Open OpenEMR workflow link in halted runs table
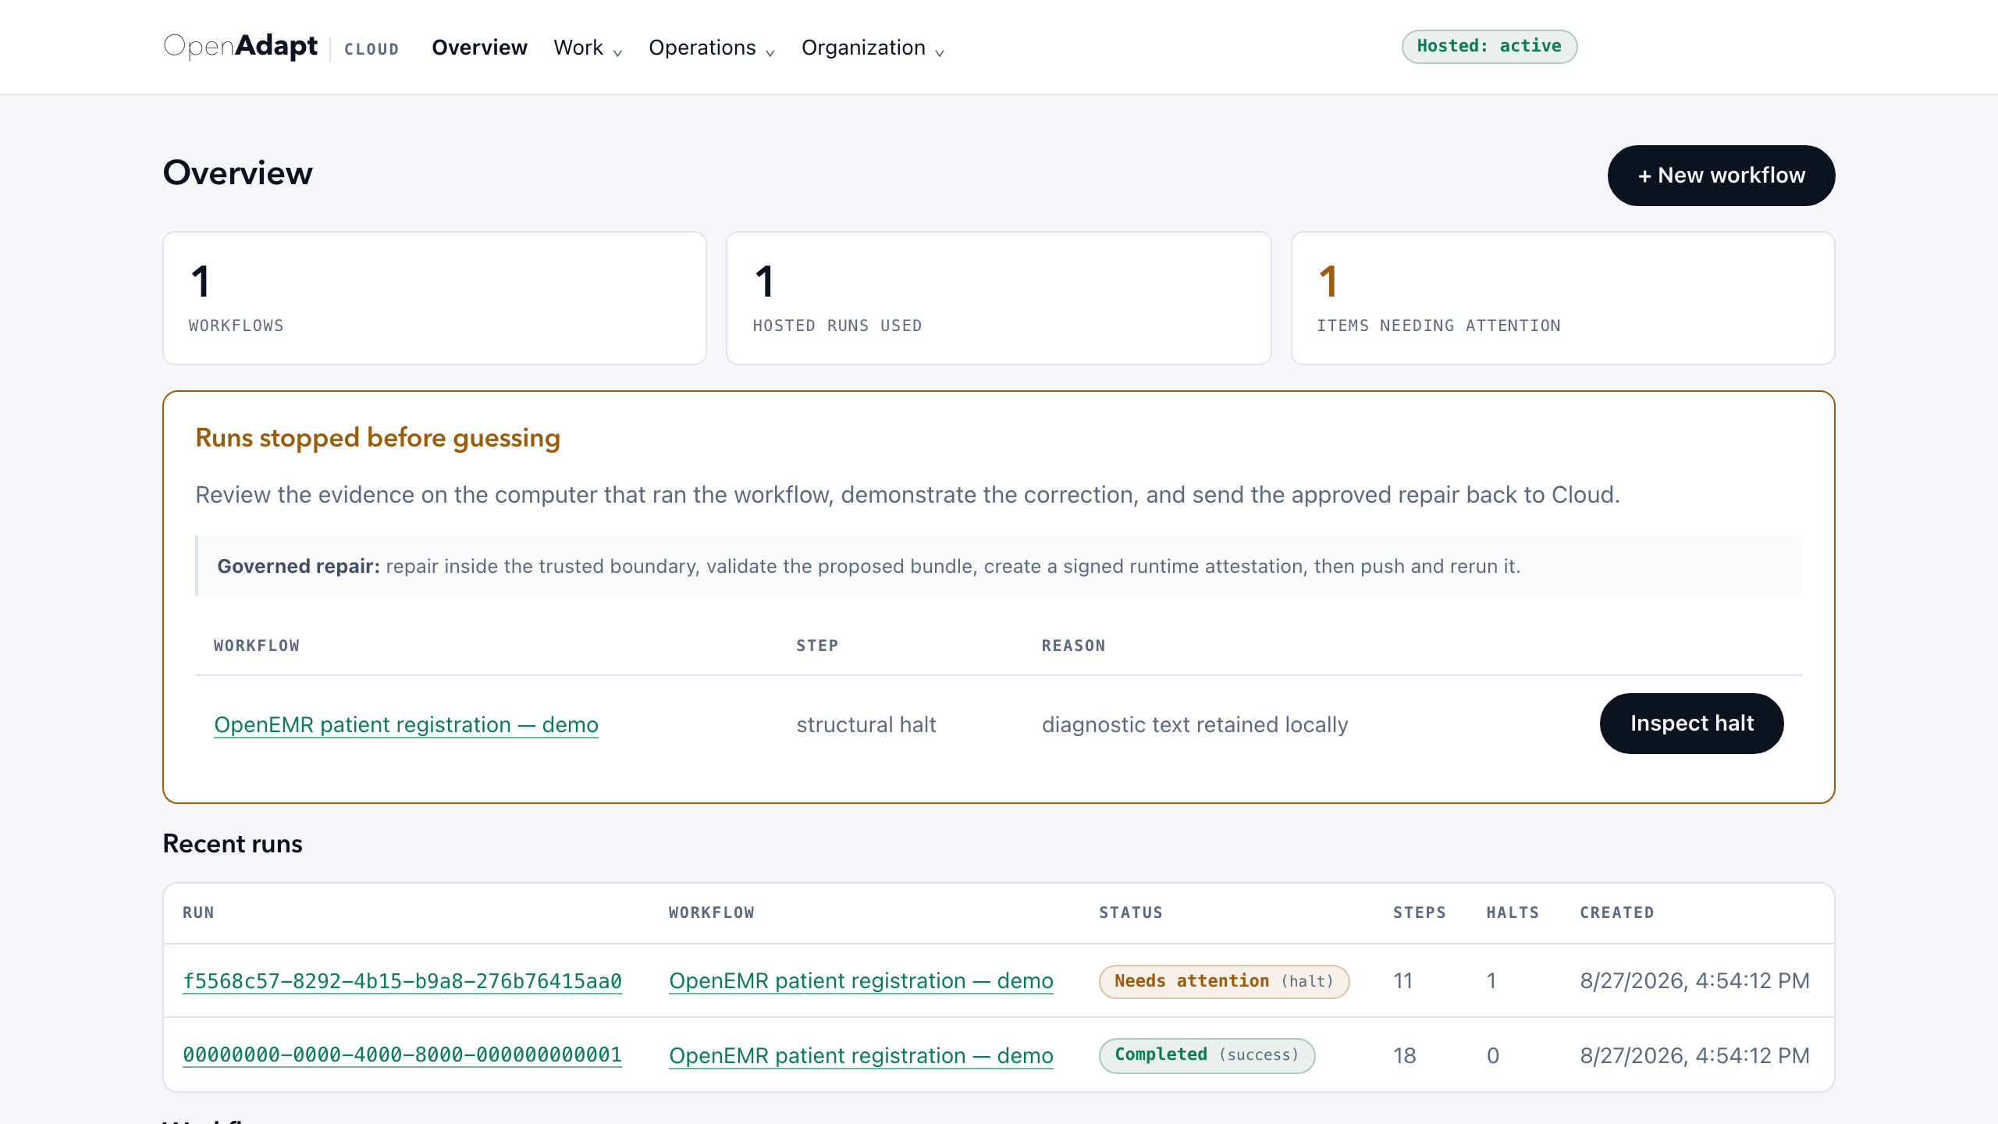The width and height of the screenshot is (1998, 1124). tap(406, 724)
